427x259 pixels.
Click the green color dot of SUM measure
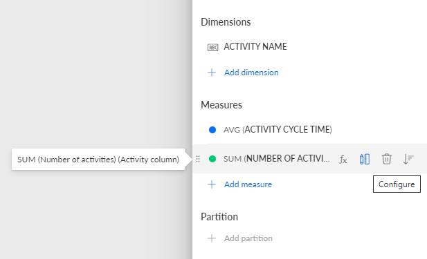click(x=212, y=159)
